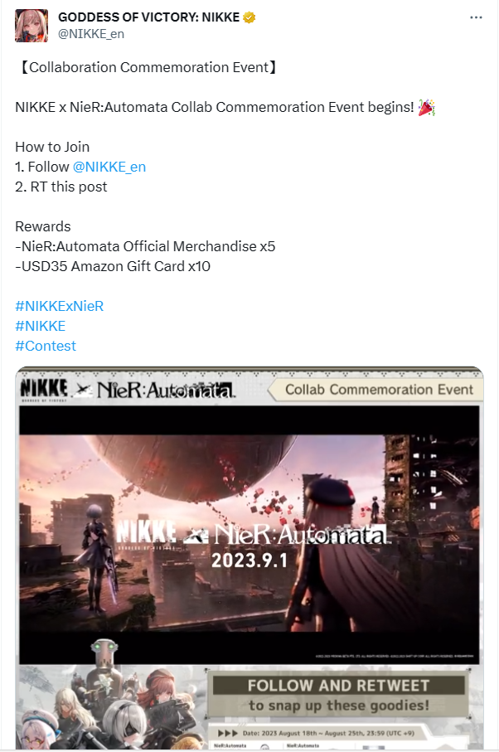Open the three-dot more options menu
The image size is (499, 752).
(476, 17)
